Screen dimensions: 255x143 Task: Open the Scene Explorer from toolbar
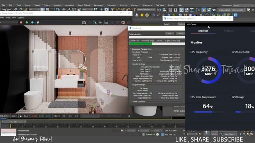click(170, 10)
